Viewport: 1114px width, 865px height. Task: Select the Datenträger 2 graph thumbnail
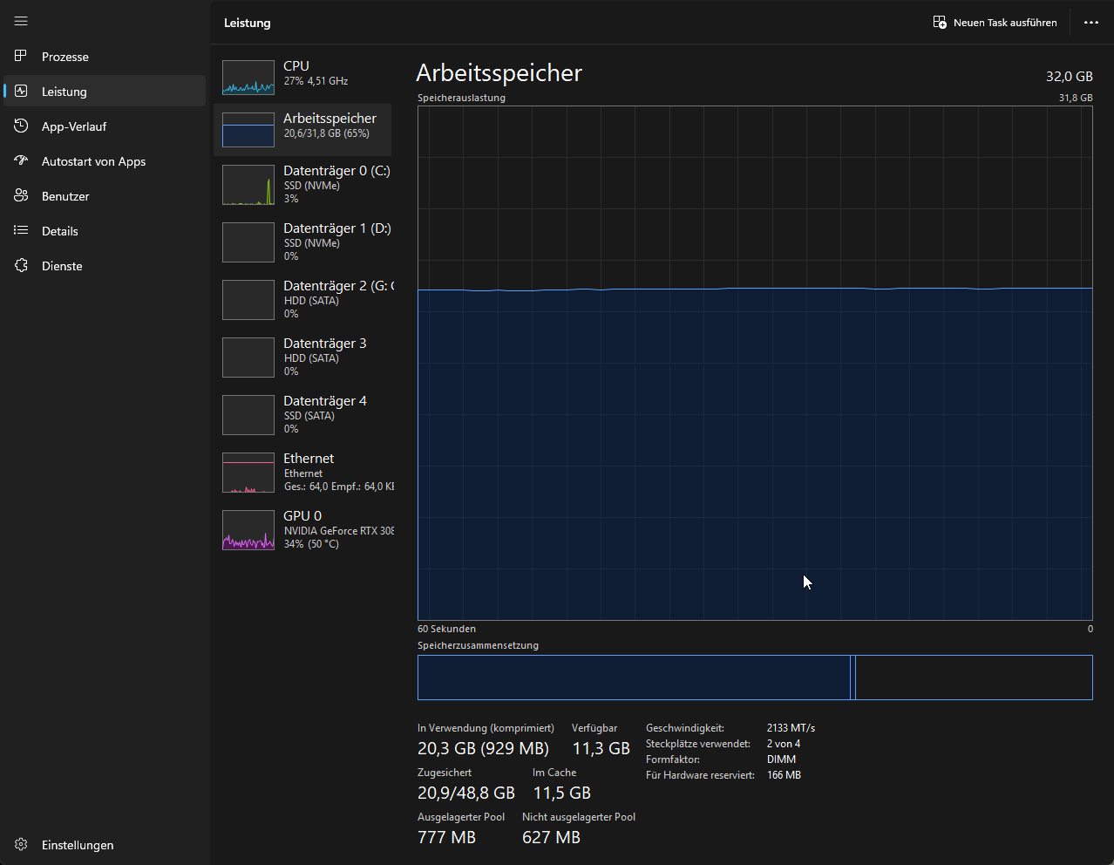click(248, 300)
